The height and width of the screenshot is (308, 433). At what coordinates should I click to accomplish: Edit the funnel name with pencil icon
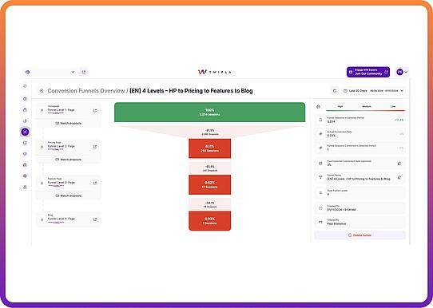pyautogui.click(x=399, y=177)
